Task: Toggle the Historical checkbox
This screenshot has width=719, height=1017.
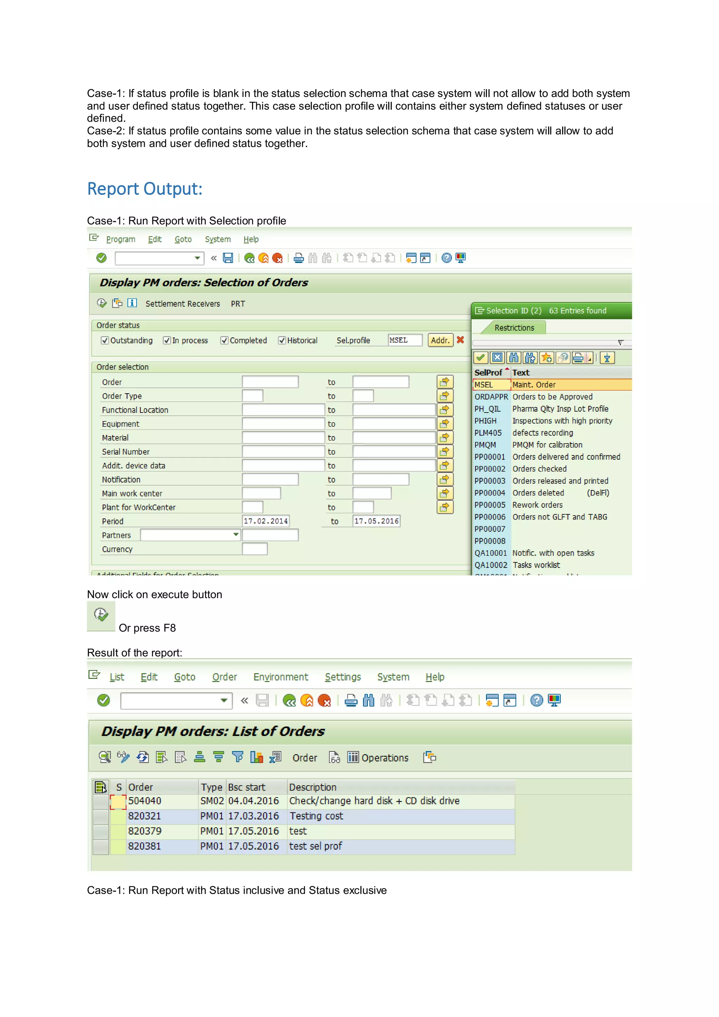Action: pos(282,340)
